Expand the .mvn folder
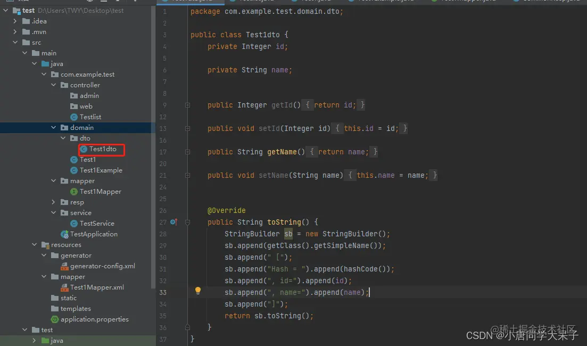Viewport: 587px width, 346px height. tap(15, 32)
